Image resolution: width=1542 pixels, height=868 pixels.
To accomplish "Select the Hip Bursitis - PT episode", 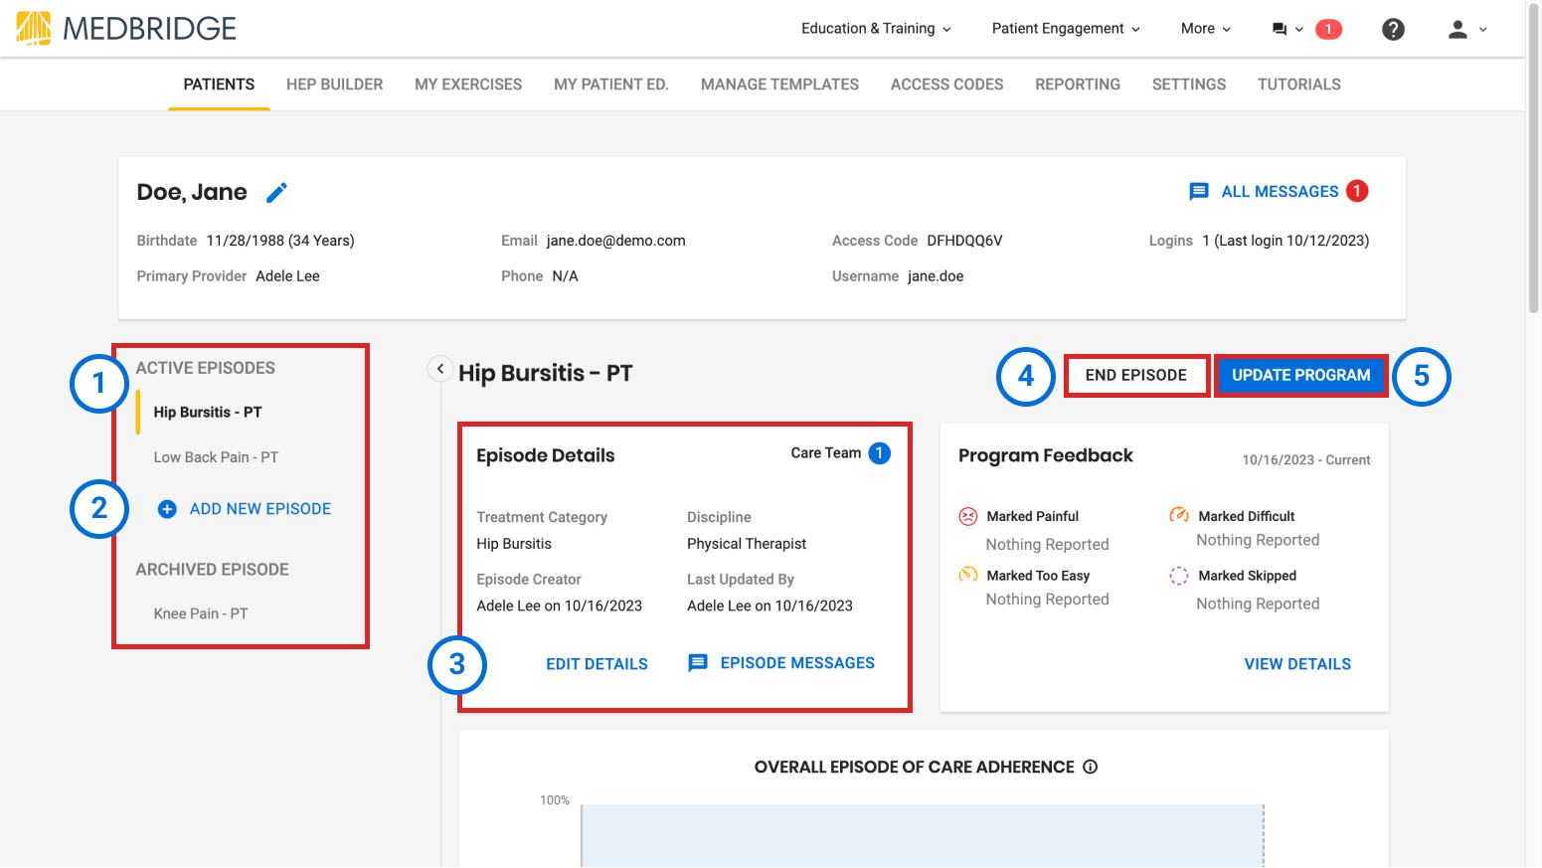I will [208, 413].
